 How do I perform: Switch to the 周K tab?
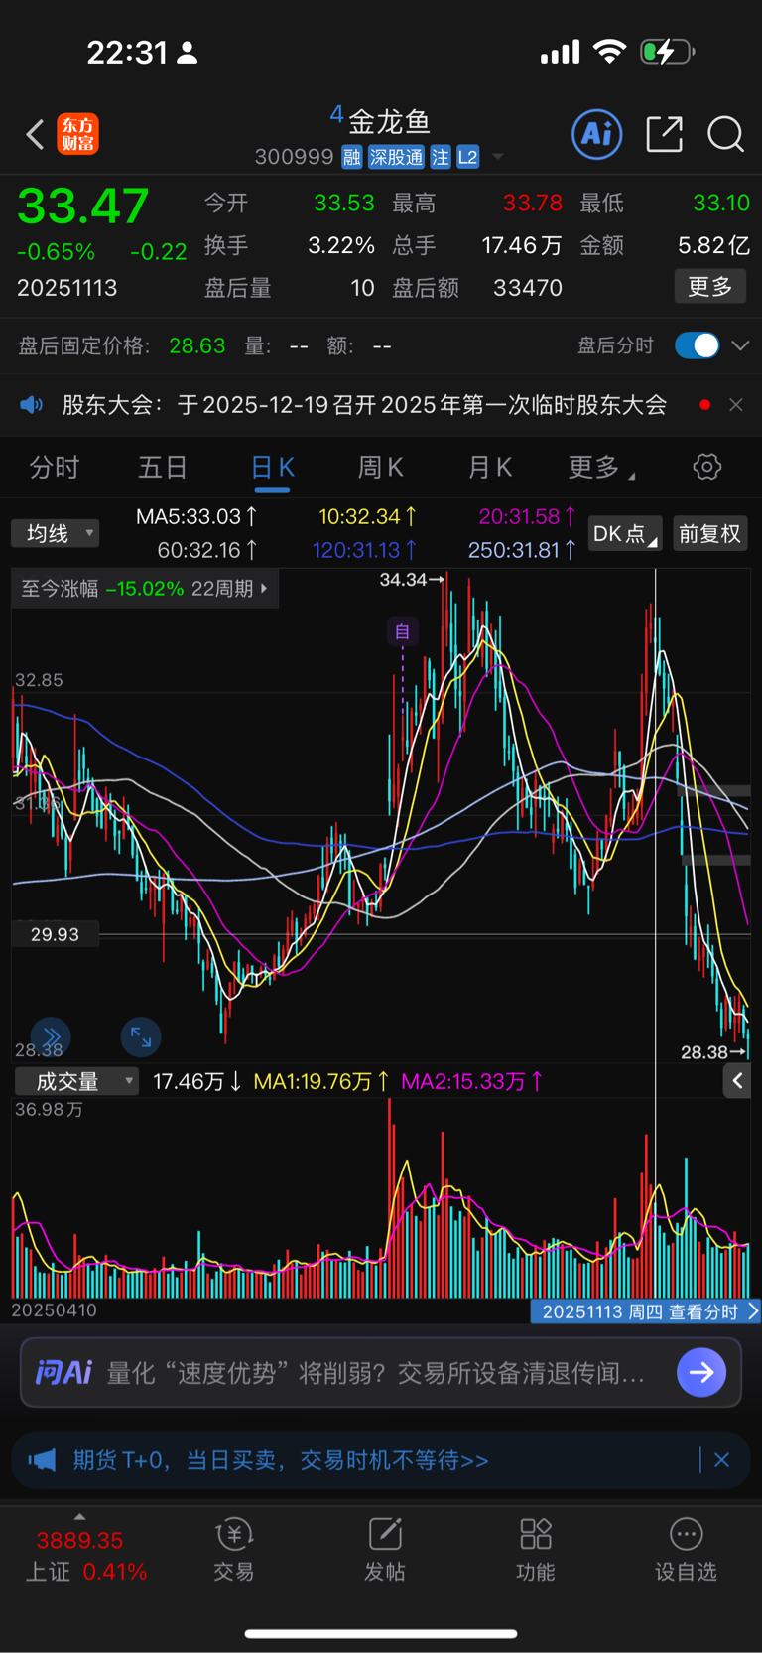[x=380, y=468]
